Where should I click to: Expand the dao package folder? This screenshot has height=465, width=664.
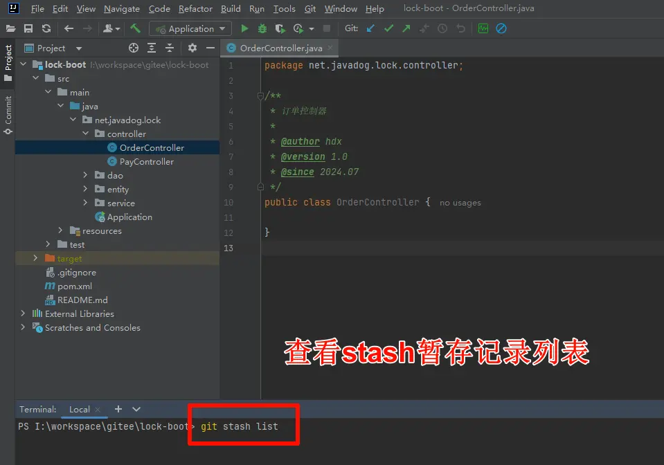pos(85,176)
